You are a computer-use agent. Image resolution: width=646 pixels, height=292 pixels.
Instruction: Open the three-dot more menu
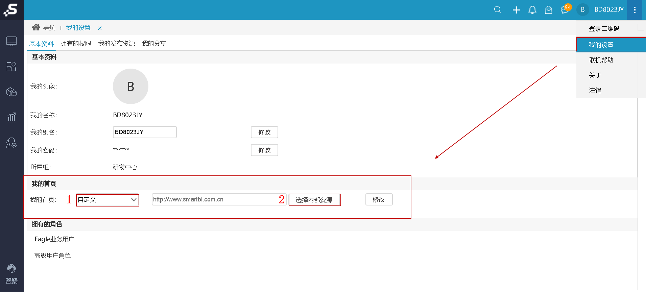click(635, 10)
